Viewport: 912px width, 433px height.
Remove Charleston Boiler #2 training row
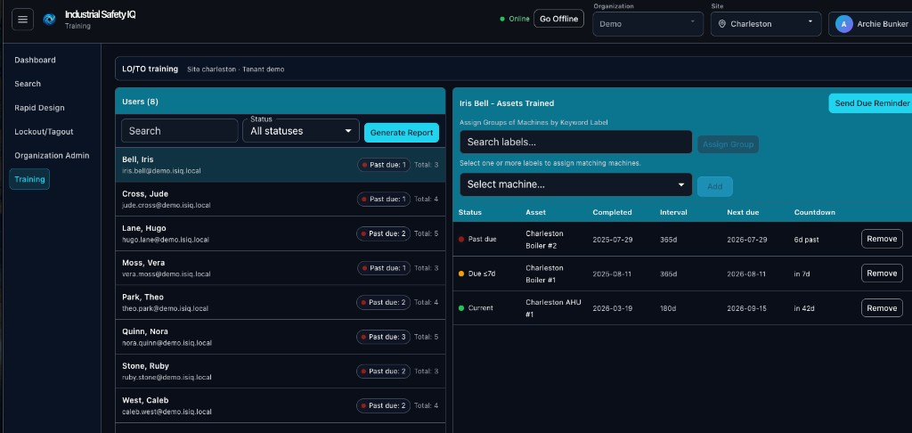[x=882, y=239]
